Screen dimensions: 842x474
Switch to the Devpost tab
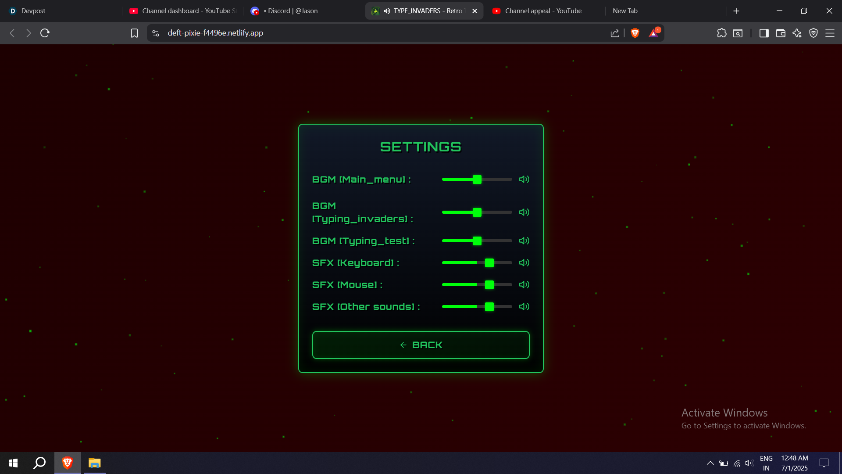[33, 11]
